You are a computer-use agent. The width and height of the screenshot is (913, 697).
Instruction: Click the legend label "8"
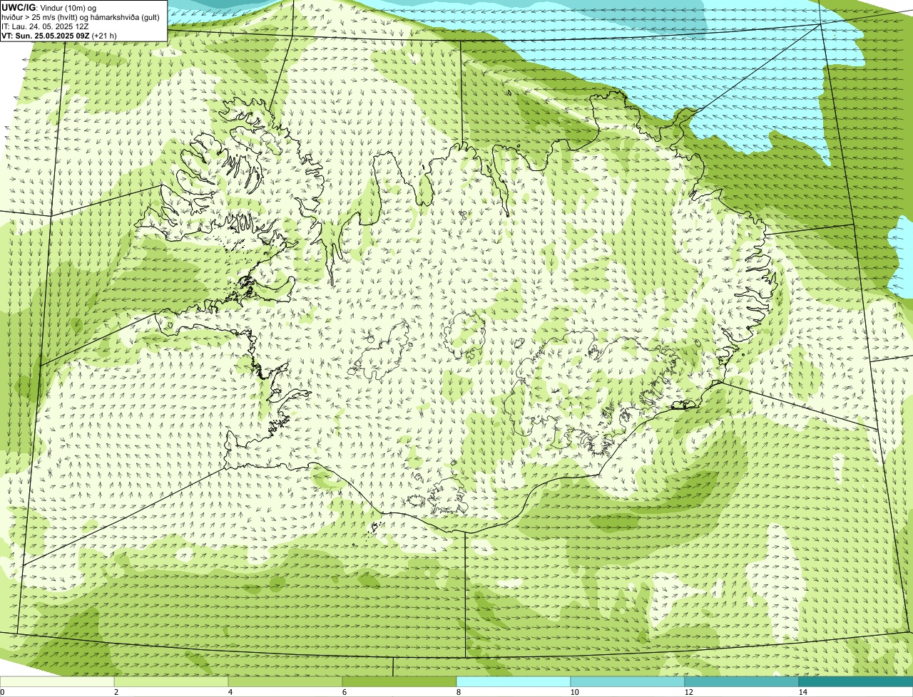tap(458, 692)
